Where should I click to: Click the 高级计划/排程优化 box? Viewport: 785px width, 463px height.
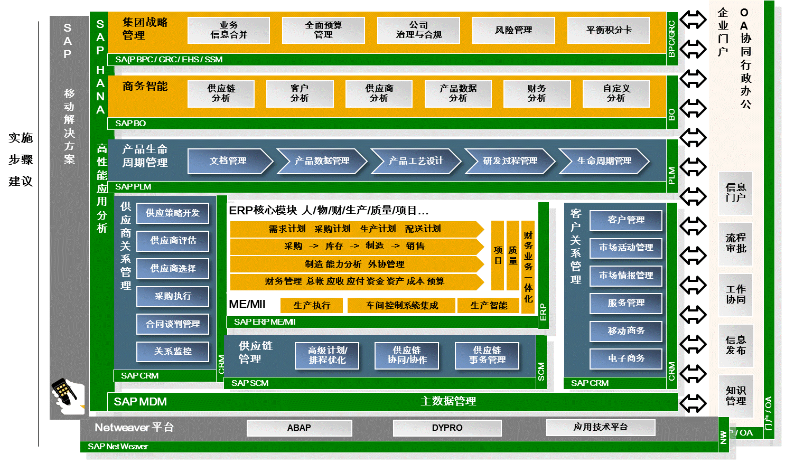[x=327, y=356]
